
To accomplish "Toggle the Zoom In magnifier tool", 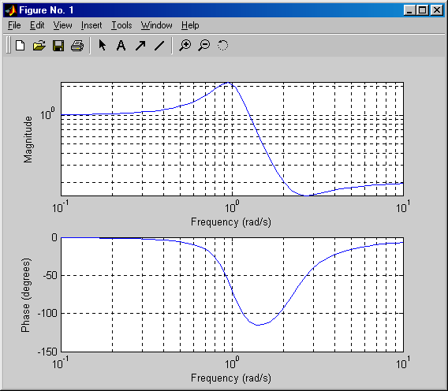I will pos(185,46).
